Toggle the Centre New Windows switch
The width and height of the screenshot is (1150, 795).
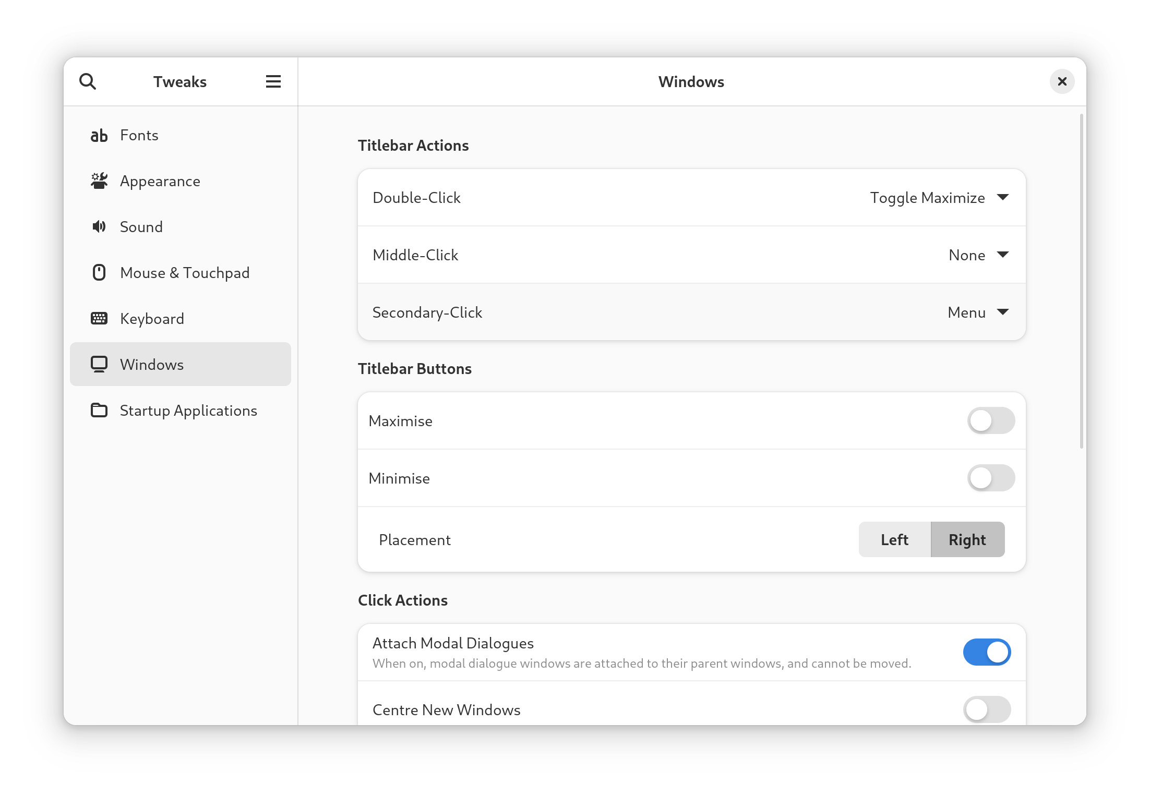coord(986,709)
